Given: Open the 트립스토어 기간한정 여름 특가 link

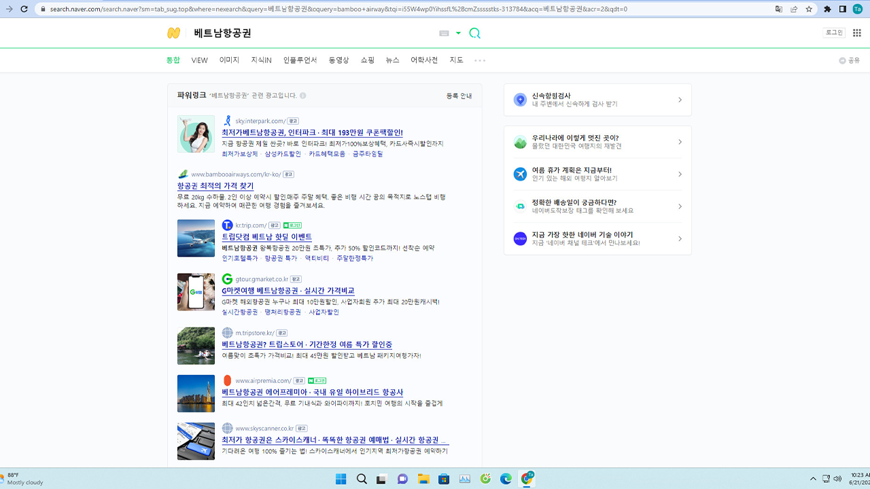Looking at the screenshot, I should (x=307, y=344).
